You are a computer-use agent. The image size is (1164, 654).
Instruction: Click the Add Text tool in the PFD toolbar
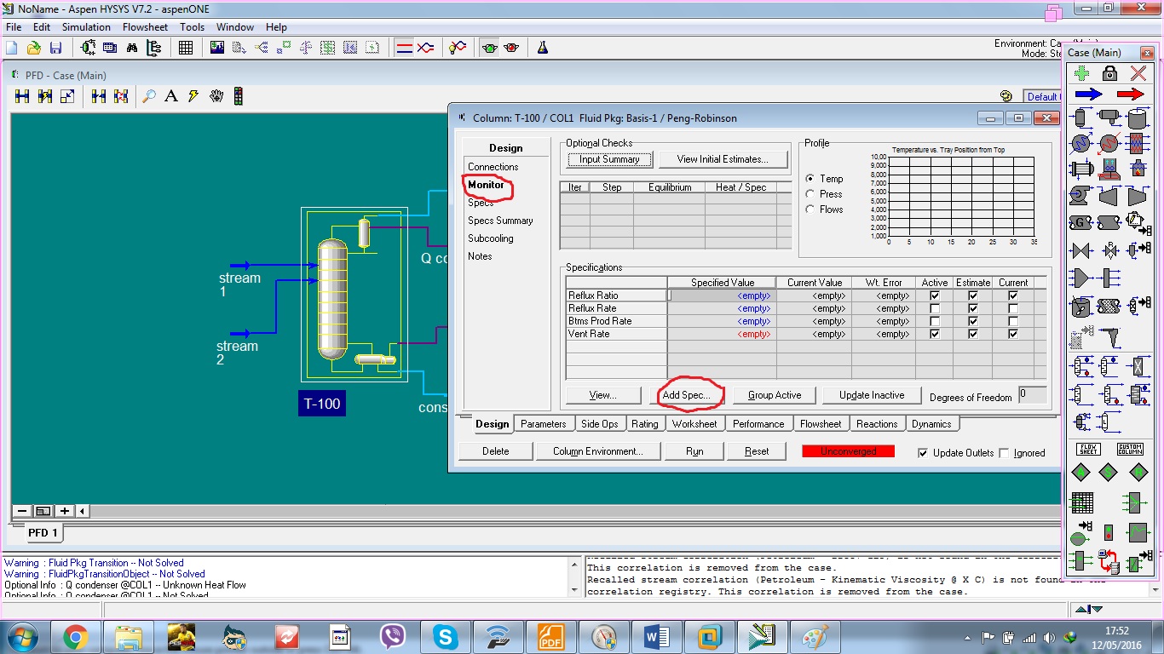pyautogui.click(x=171, y=95)
